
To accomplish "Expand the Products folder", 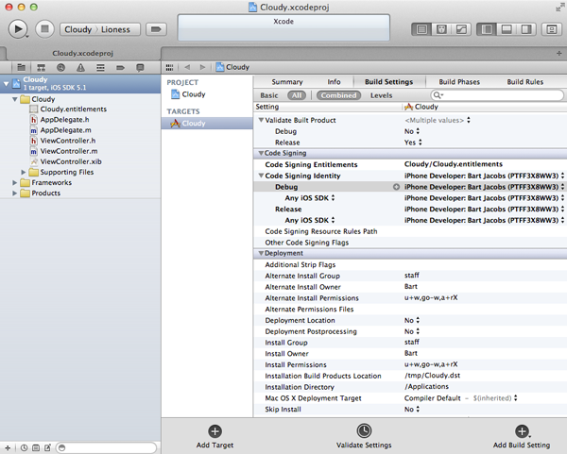I will click(x=15, y=193).
